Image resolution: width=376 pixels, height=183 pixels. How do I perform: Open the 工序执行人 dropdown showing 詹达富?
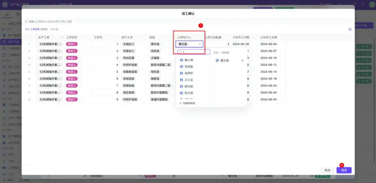pos(189,44)
